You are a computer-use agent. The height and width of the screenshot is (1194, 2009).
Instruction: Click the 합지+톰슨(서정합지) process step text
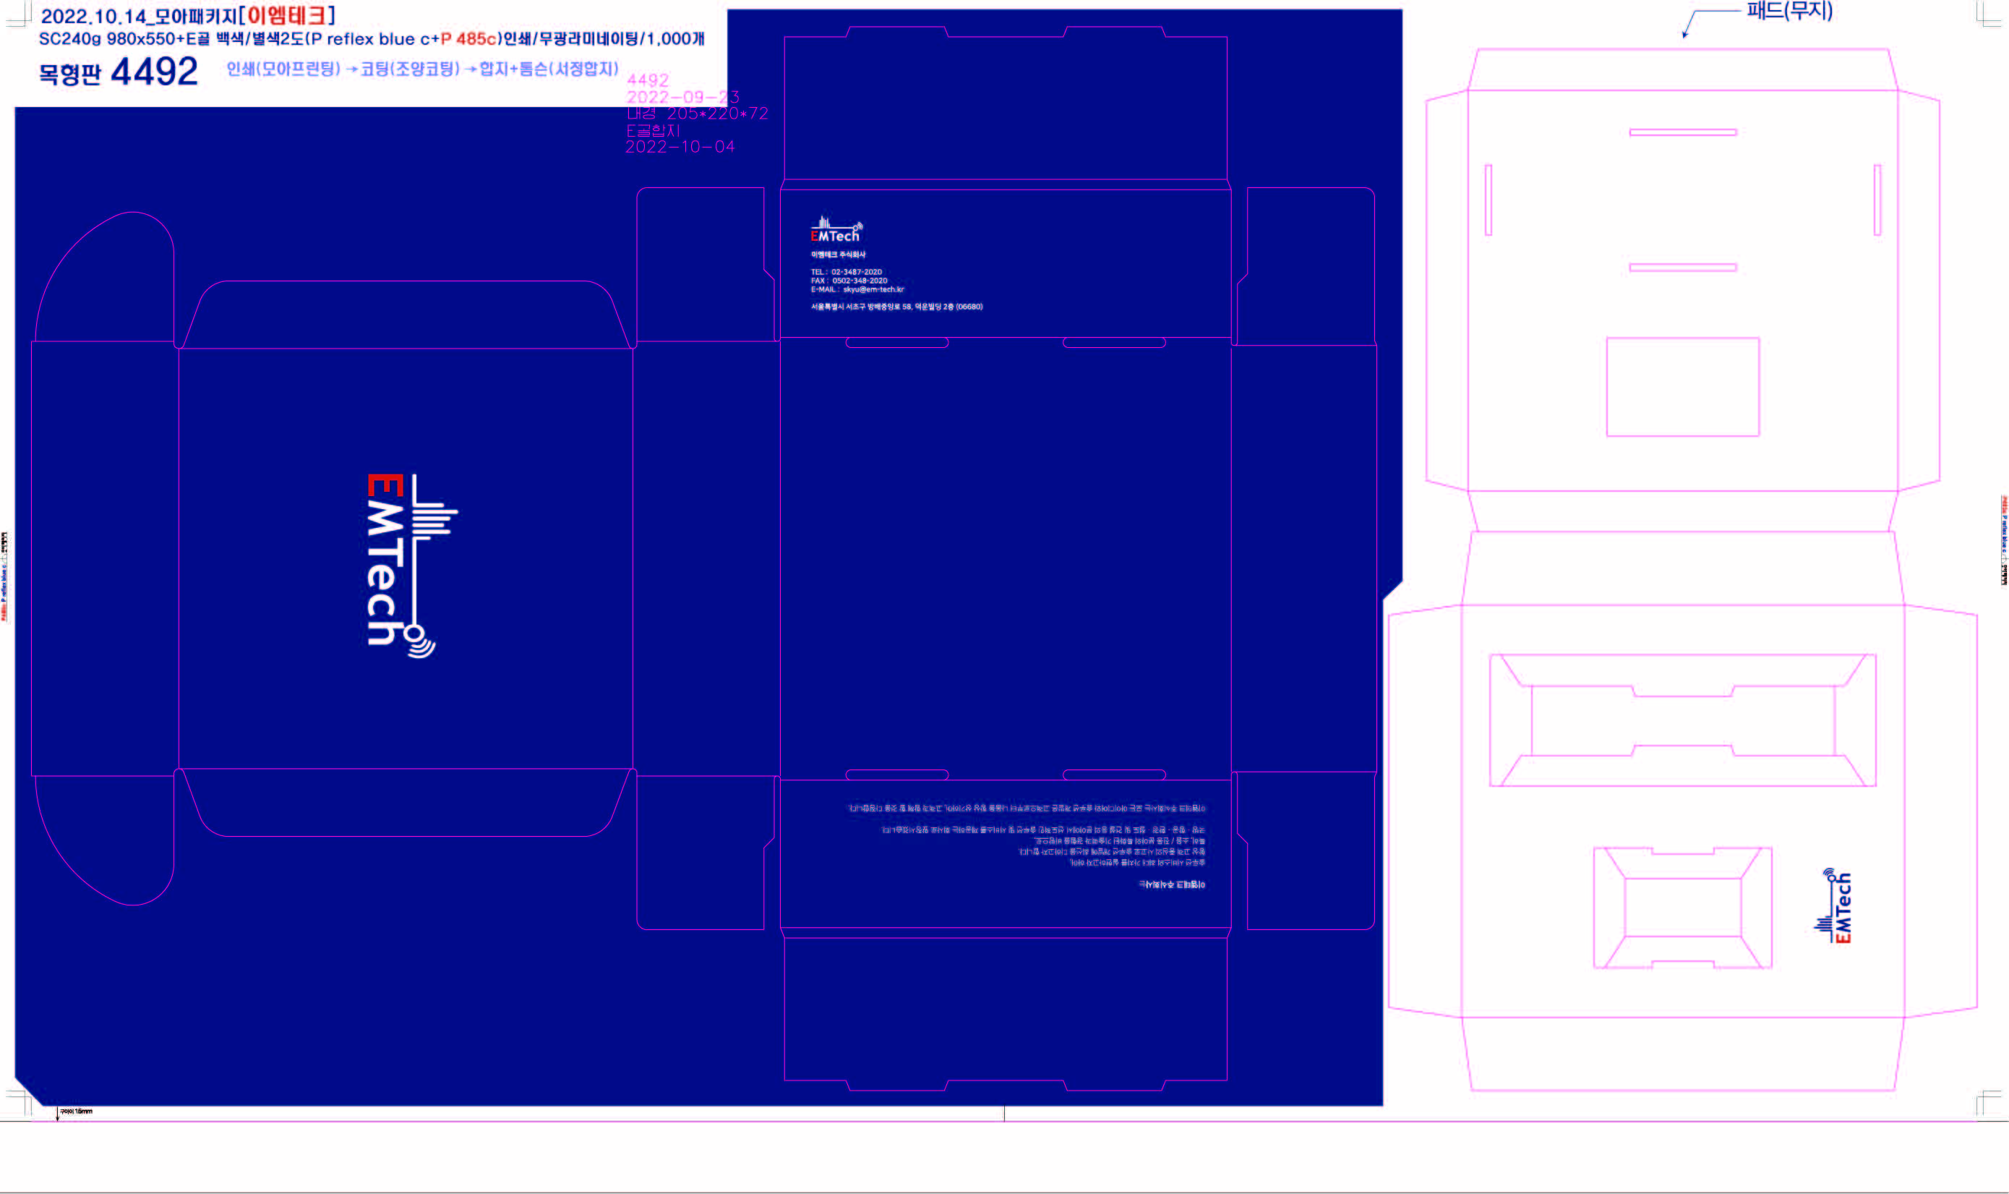click(549, 69)
